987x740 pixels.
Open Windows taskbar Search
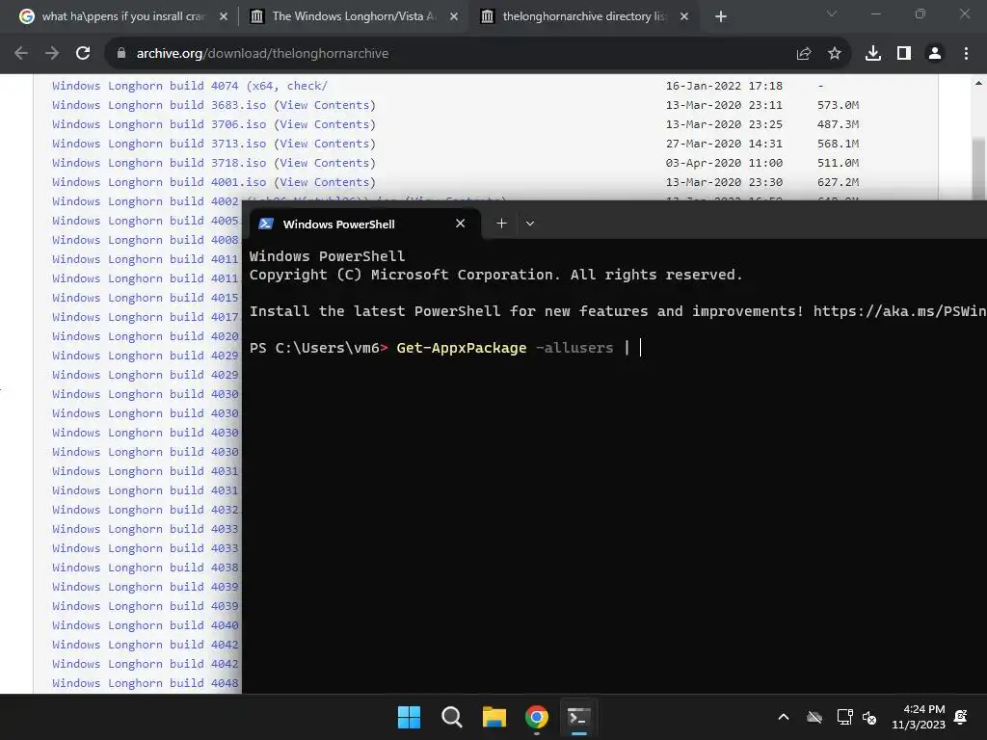[x=452, y=717]
